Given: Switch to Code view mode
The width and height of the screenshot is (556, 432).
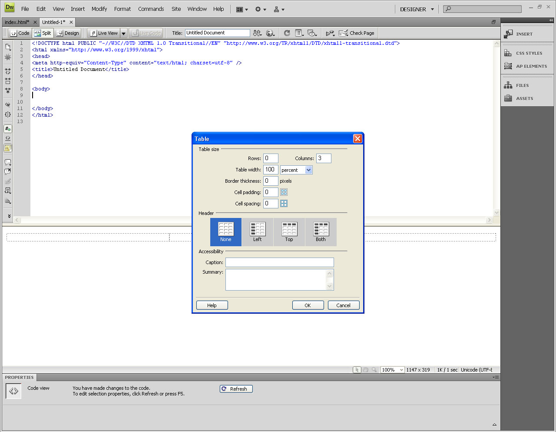Looking at the screenshot, I should (x=20, y=33).
